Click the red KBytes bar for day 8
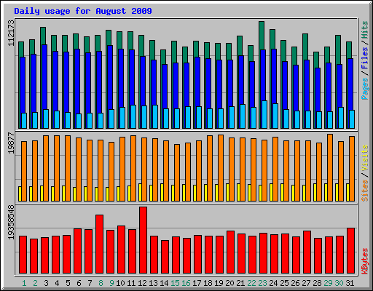This screenshot has height=291, width=373. pos(99,244)
